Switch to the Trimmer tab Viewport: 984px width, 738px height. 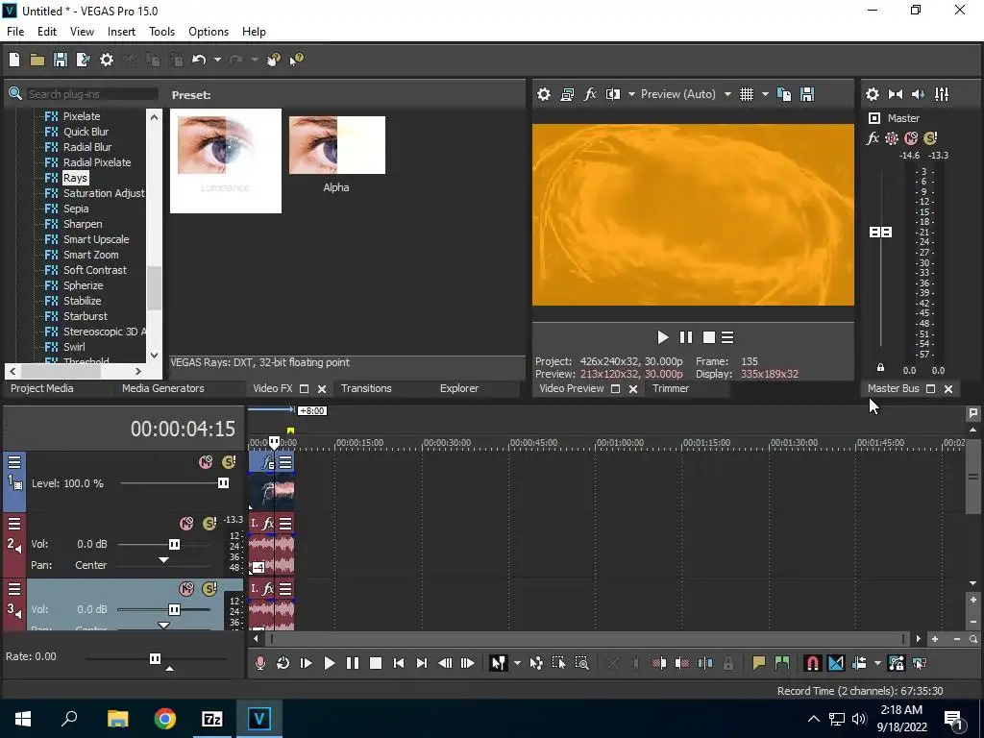tap(671, 388)
